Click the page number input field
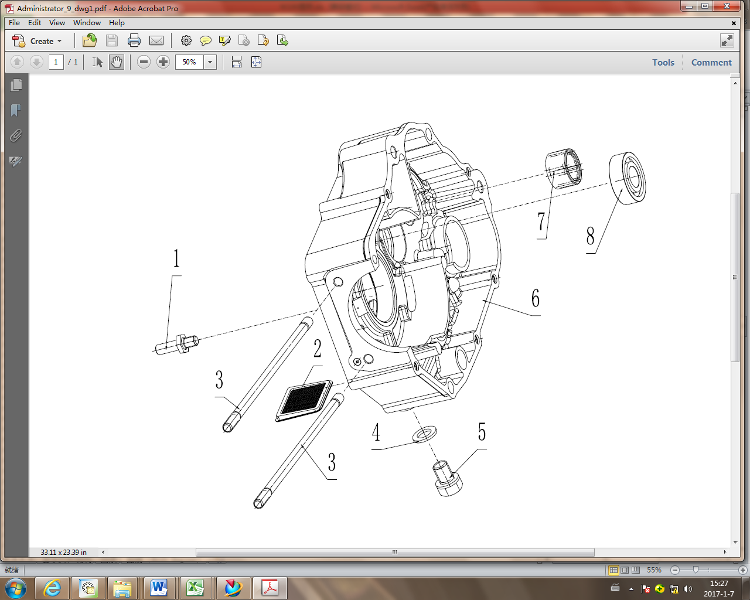Image resolution: width=750 pixels, height=600 pixels. coord(56,62)
